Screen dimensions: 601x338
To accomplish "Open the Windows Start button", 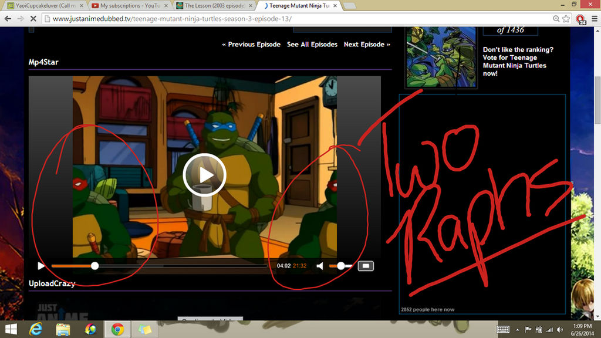I will pos(11,329).
